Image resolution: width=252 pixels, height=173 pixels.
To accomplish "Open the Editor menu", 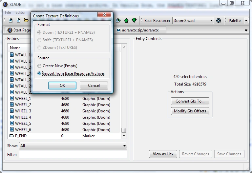I will (20, 12).
